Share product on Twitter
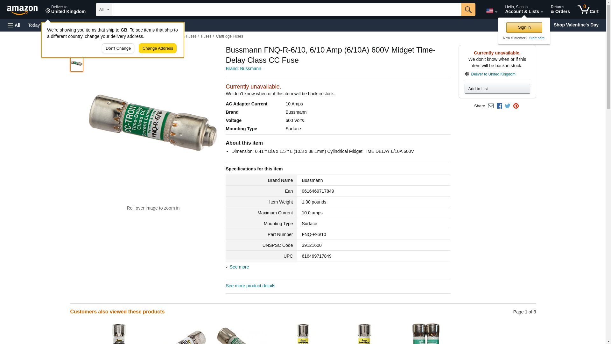Screen dimensions: 611x344 [508, 106]
